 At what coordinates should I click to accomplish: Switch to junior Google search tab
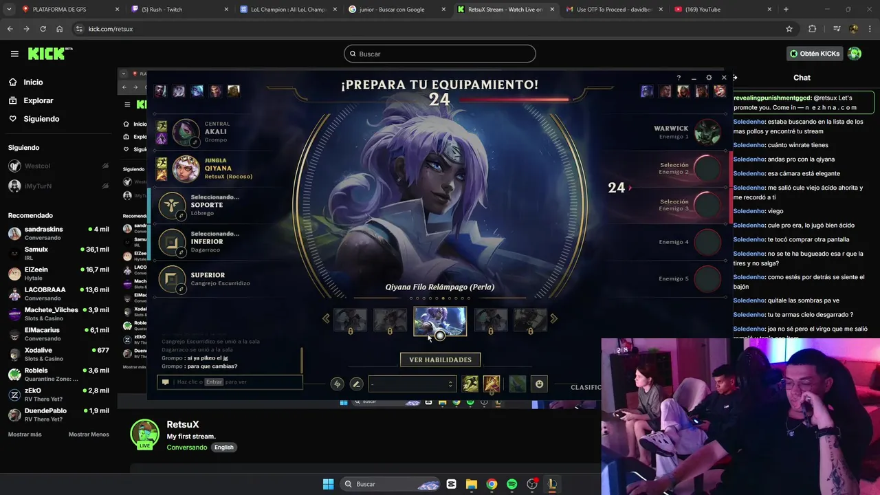tap(397, 10)
